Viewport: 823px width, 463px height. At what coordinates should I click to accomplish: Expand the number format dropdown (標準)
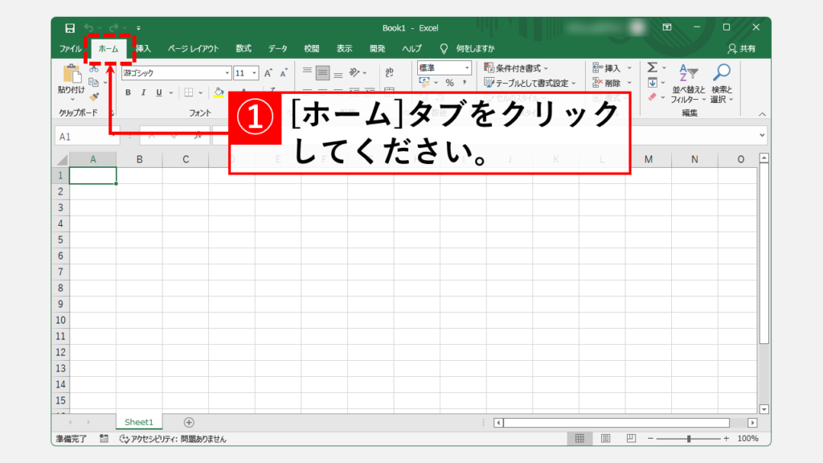coord(467,68)
